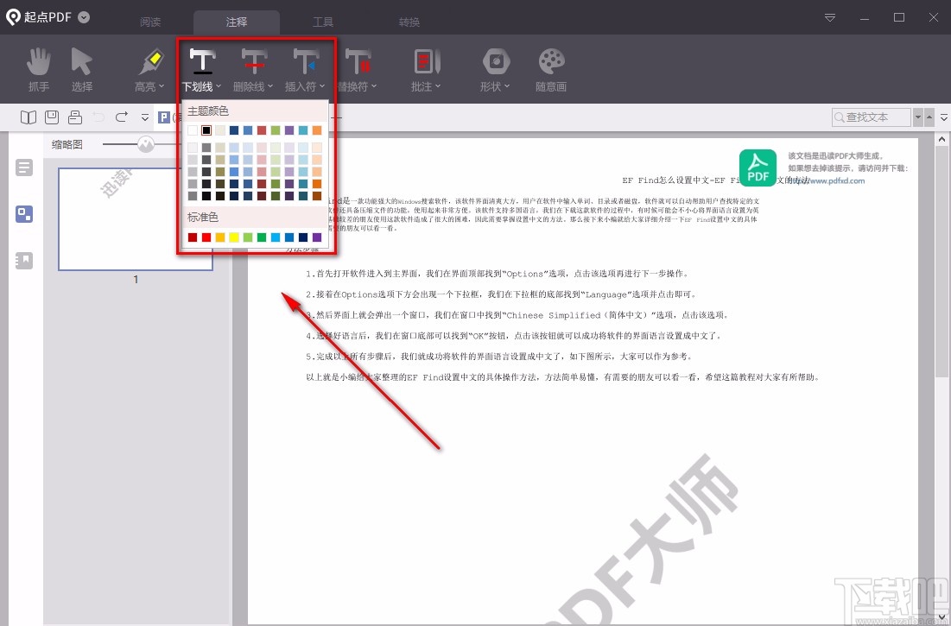This screenshot has width=951, height=626.
Task: Choose the 形状 shapes tool icon
Action: coord(496,62)
